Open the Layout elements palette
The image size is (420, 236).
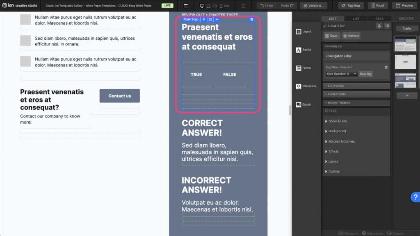click(304, 32)
